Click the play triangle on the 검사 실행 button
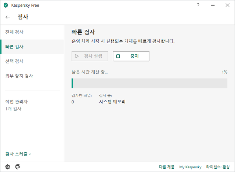Screen dimensions: 235x172 coord(77,56)
